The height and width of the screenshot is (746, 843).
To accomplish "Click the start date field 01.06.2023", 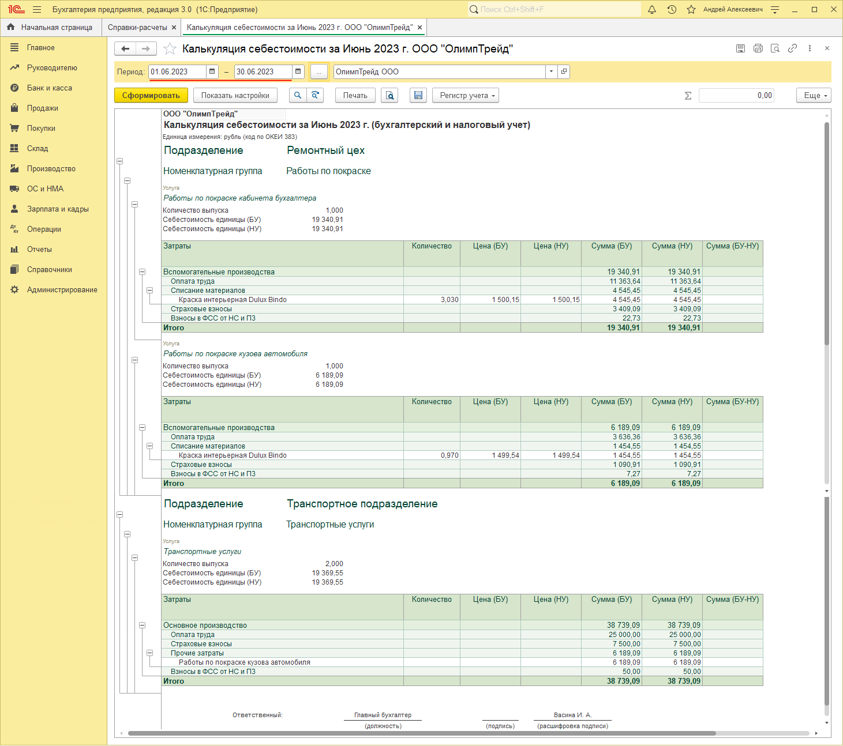I will pos(177,71).
